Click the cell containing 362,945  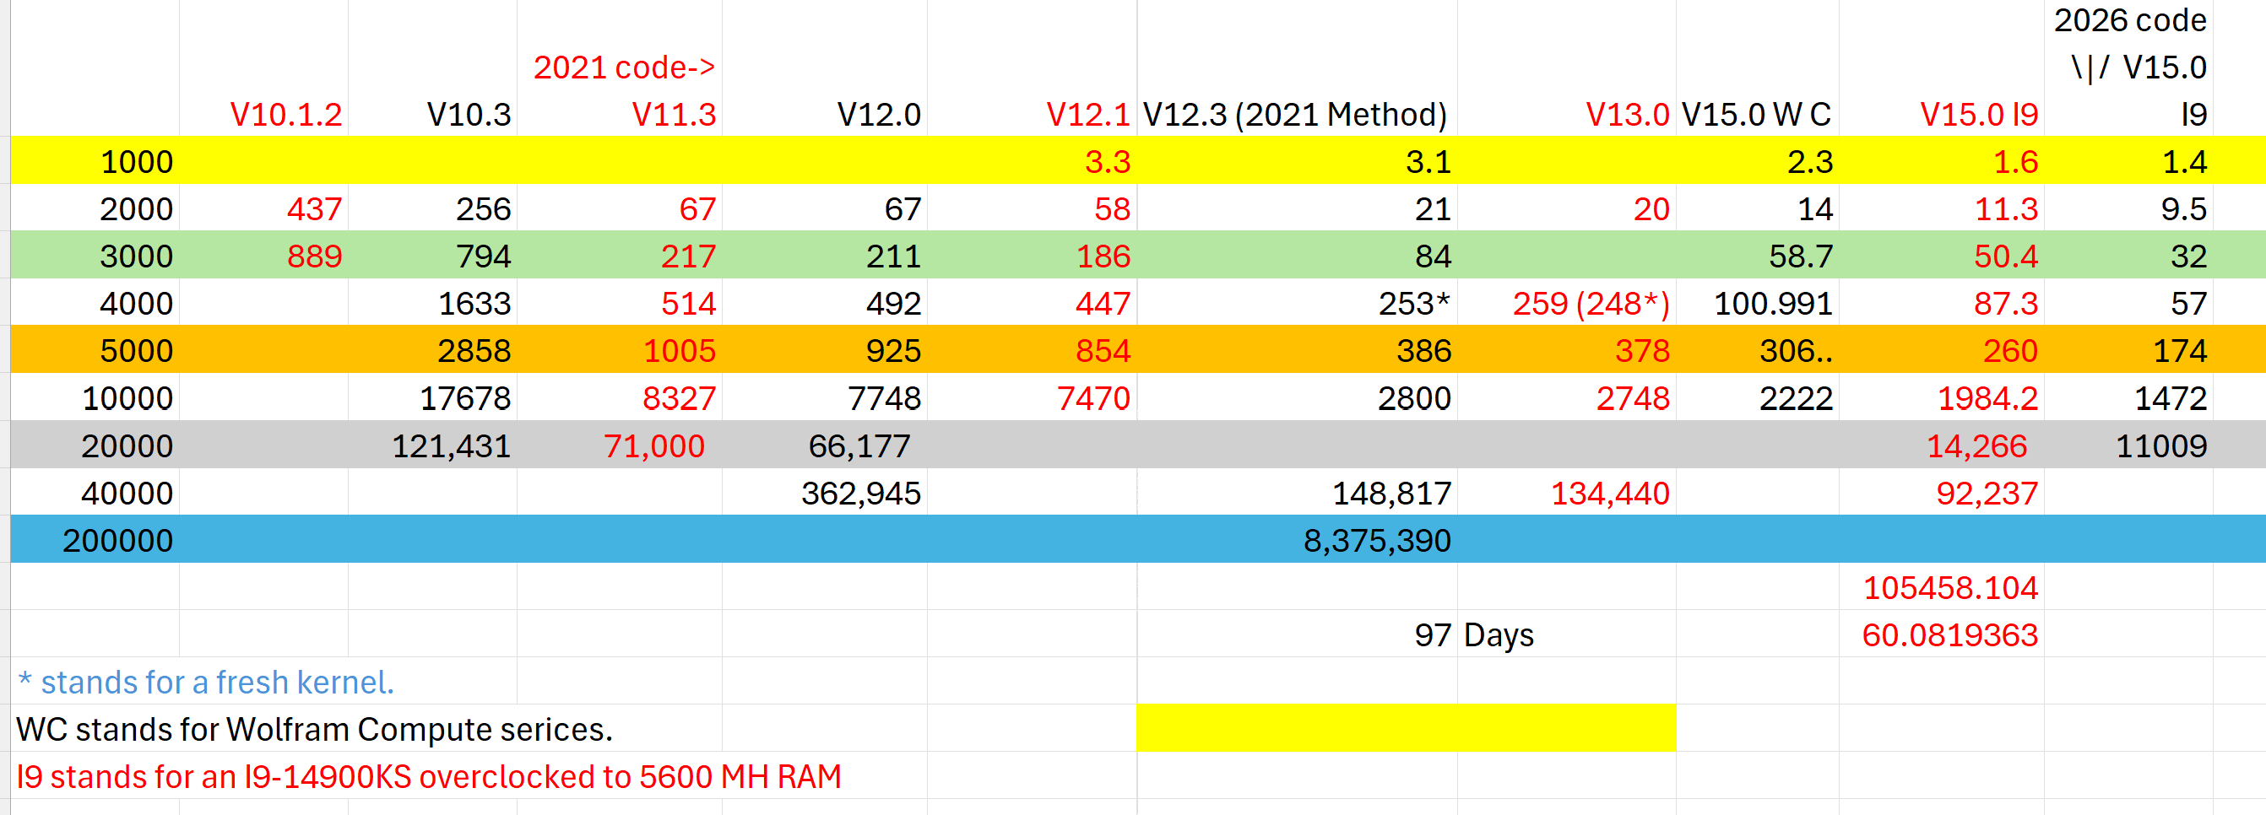click(x=824, y=494)
